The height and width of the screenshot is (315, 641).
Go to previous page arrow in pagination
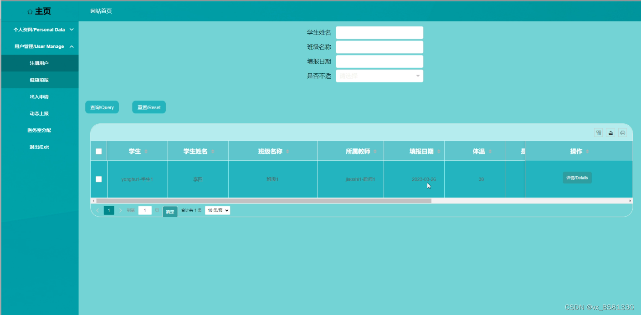[x=97, y=210]
